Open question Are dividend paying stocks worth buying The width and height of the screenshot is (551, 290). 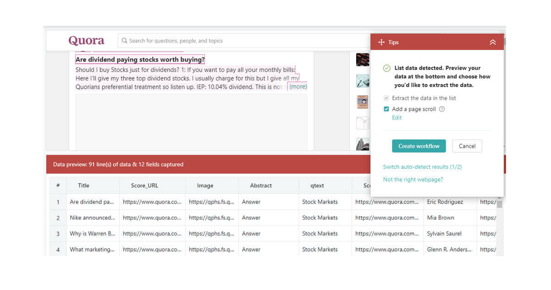[140, 59]
